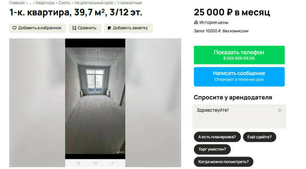Tap the phone recent apps bars icon
Viewport: 306px width, 169px height.
[78, 163]
